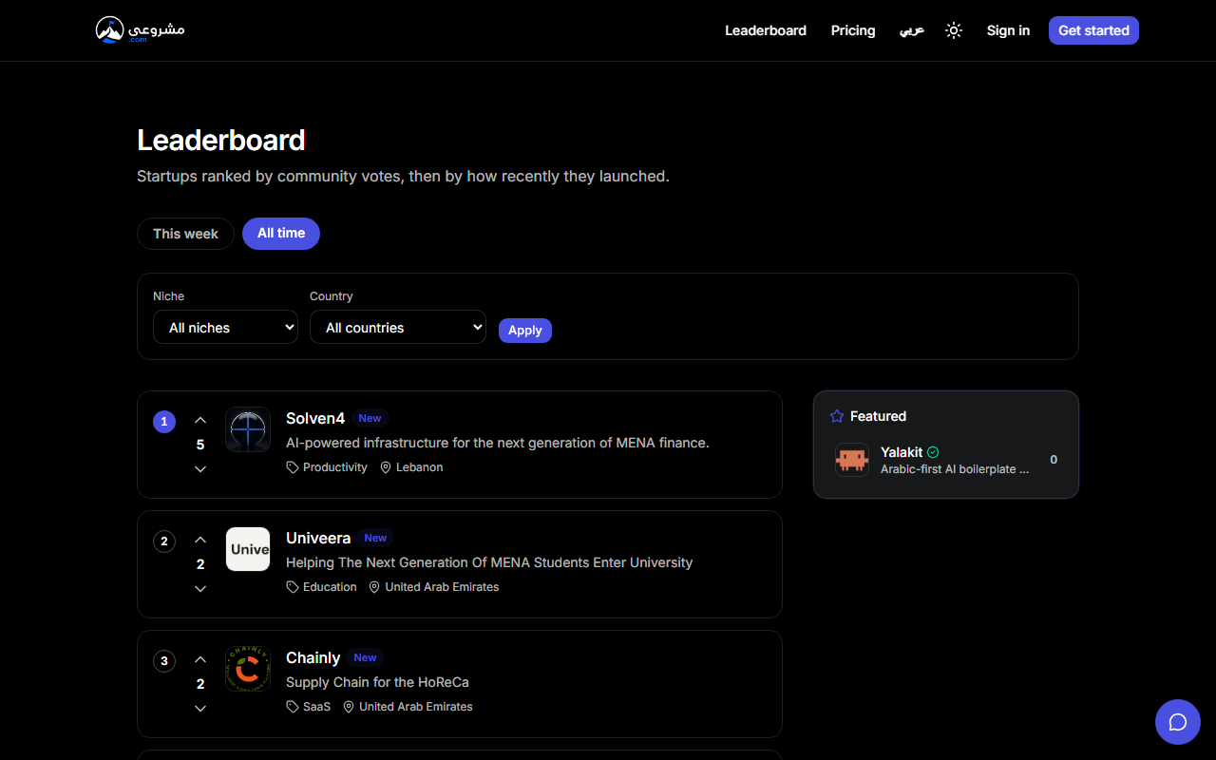Open the Country dropdown
The height and width of the screenshot is (760, 1216).
[x=398, y=327]
